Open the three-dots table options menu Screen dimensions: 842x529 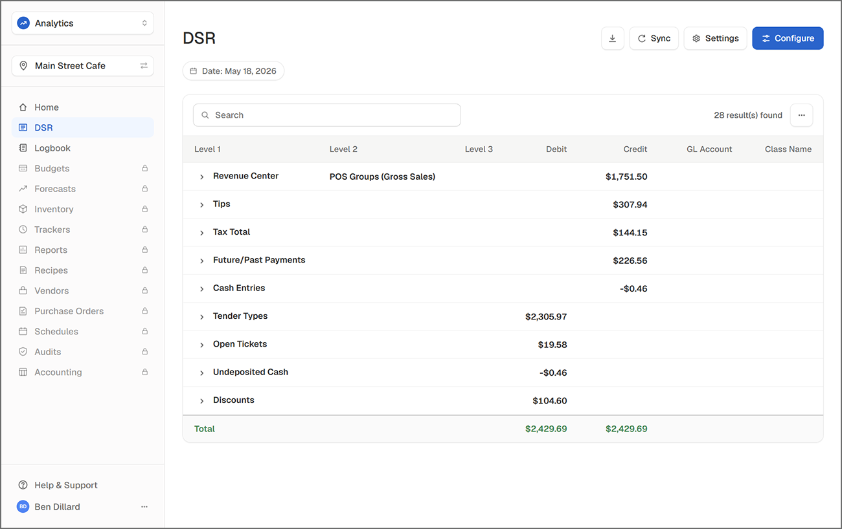click(x=801, y=115)
